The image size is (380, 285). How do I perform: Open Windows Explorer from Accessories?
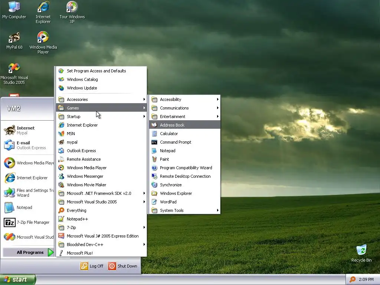click(x=185, y=193)
